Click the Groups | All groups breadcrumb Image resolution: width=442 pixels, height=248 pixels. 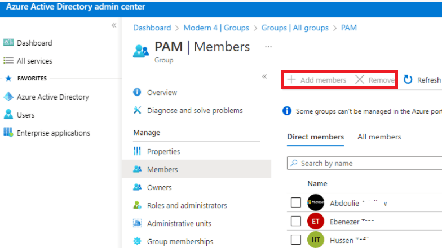click(x=295, y=28)
